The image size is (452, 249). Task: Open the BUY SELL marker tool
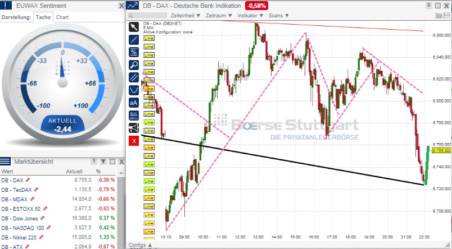click(133, 116)
